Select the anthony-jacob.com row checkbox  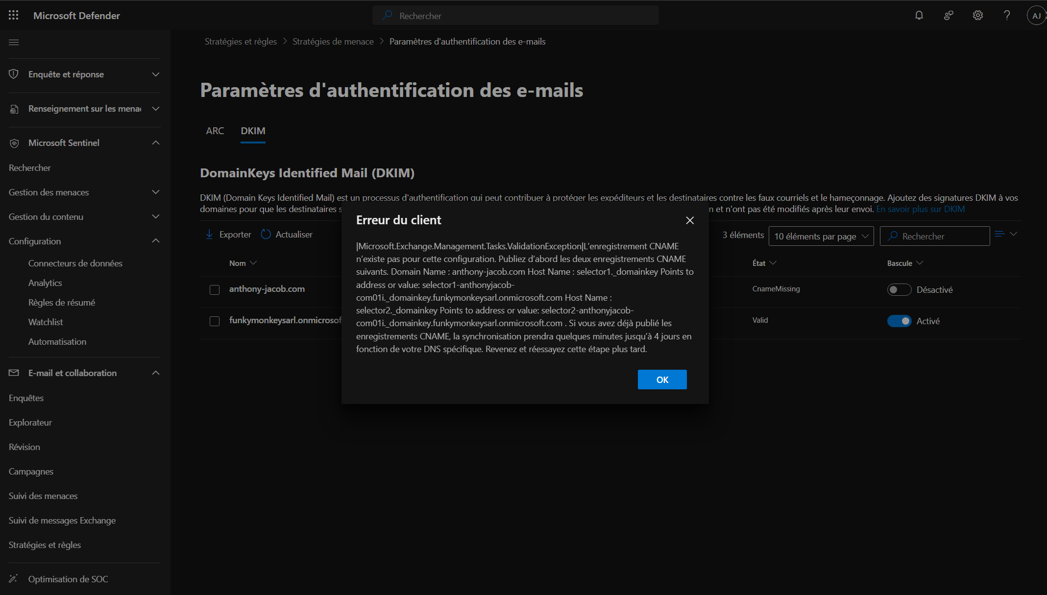[x=215, y=290]
